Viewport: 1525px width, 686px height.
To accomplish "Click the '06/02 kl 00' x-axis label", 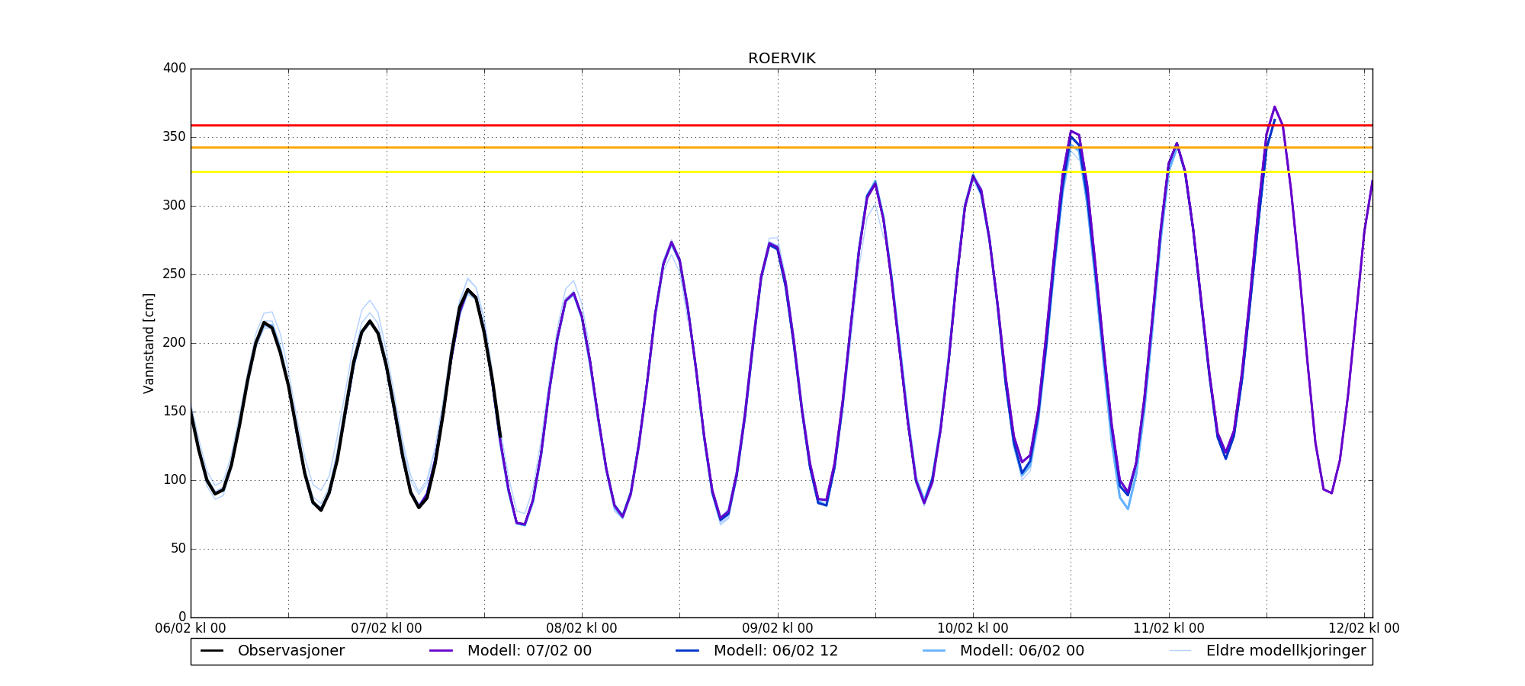I will pos(191,629).
